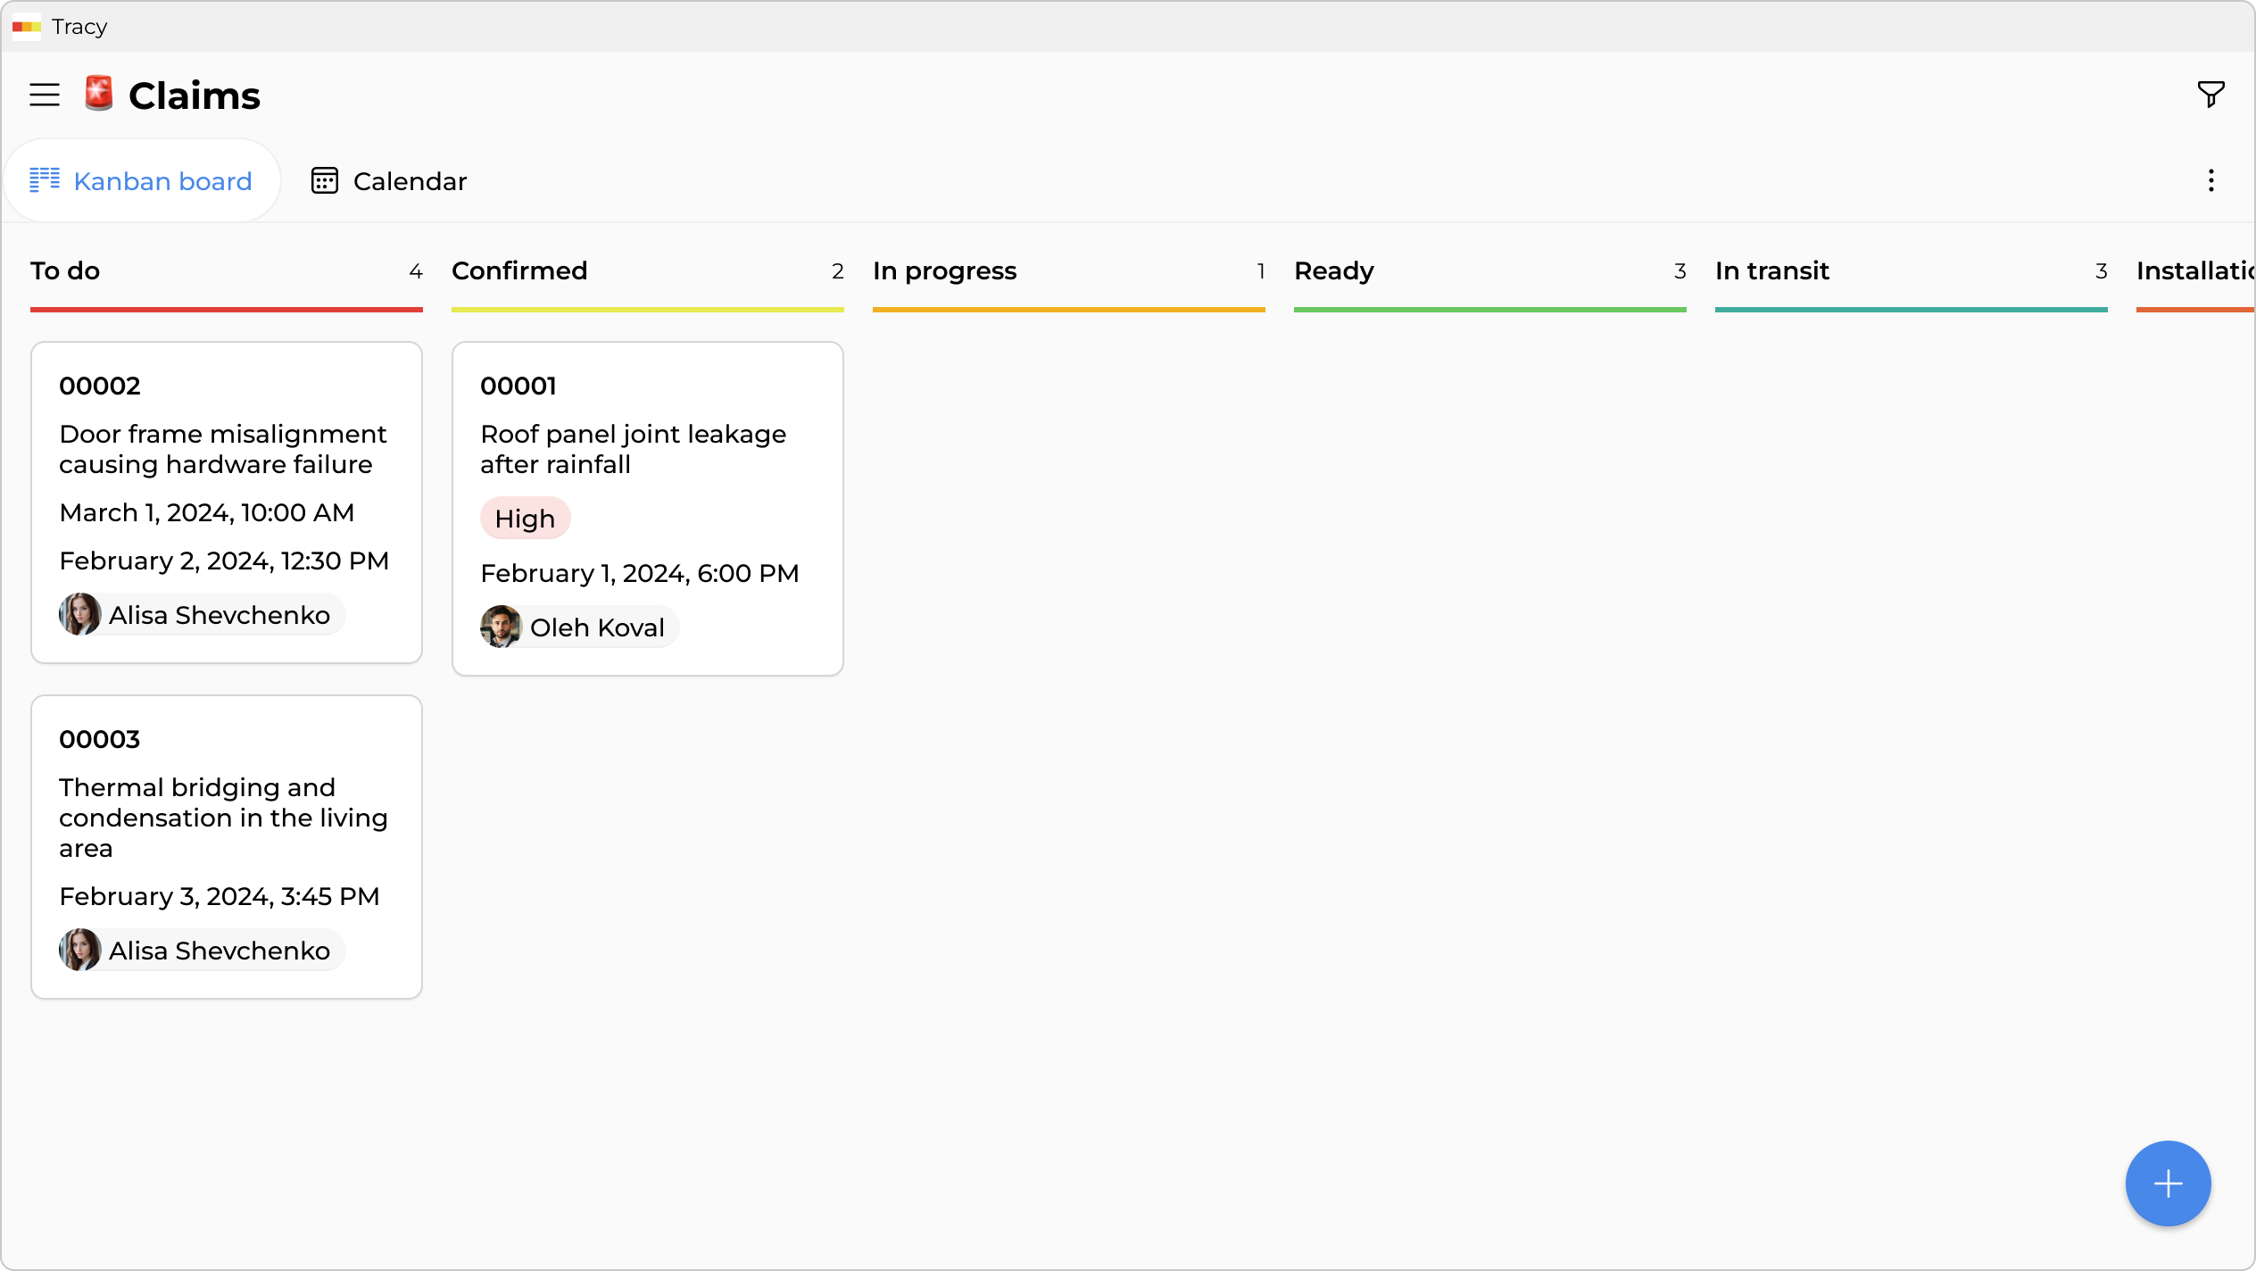Click the blue plus add button
Screen dimensions: 2256x1271
tap(2168, 1184)
